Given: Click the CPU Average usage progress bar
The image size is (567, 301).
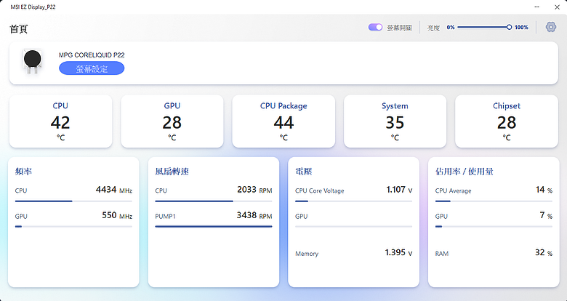Looking at the screenshot, I should [x=494, y=201].
